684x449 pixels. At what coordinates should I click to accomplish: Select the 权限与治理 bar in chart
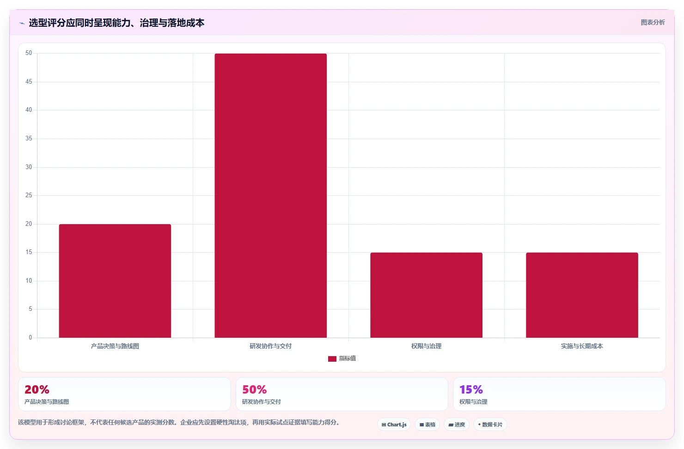pyautogui.click(x=426, y=295)
